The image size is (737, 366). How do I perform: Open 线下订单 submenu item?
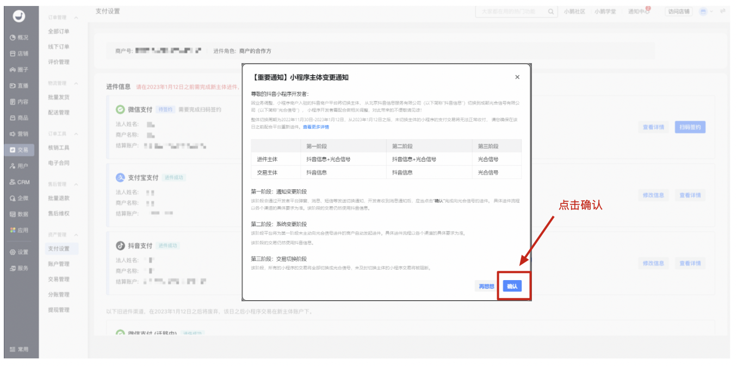coord(59,47)
